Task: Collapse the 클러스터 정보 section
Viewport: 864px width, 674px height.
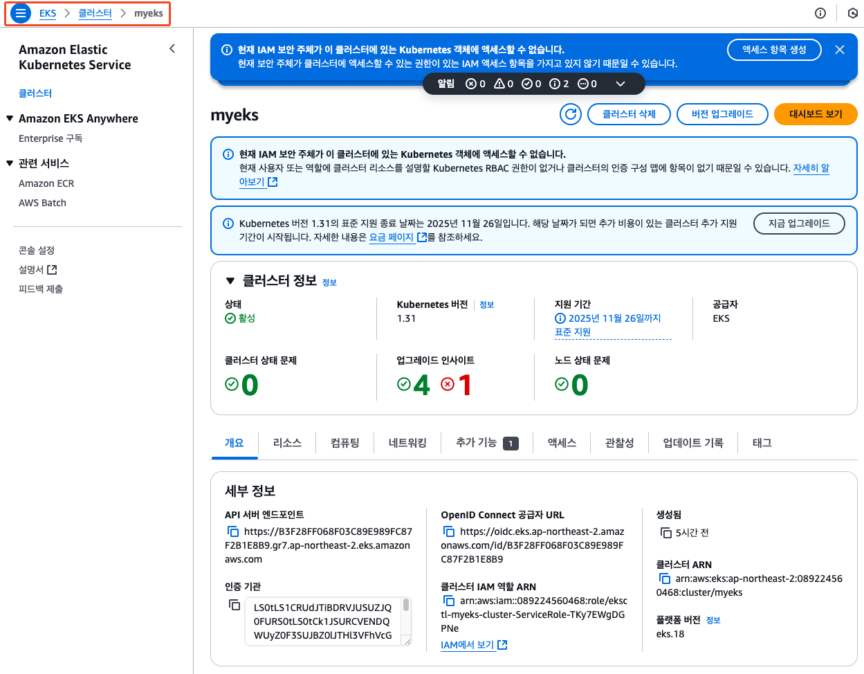Action: pos(230,281)
